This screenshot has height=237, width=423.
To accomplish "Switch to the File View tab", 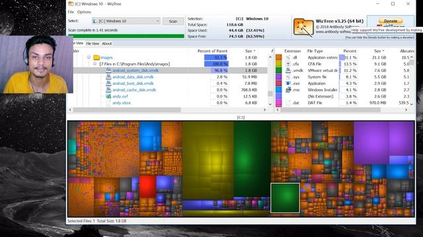I will [x=93, y=43].
